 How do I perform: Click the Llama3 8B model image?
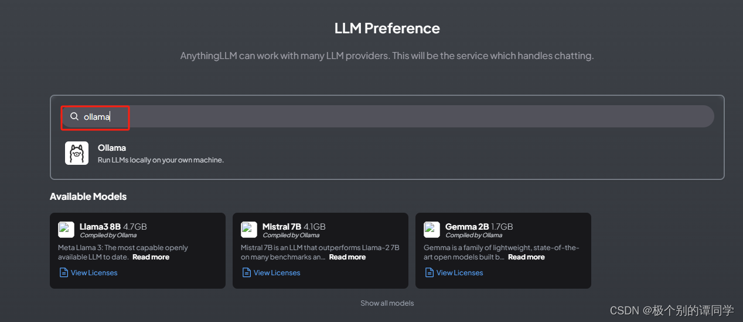click(x=66, y=230)
